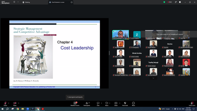Toggle the side panel layout icon
This screenshot has height=111, width=197.
click(180, 2)
